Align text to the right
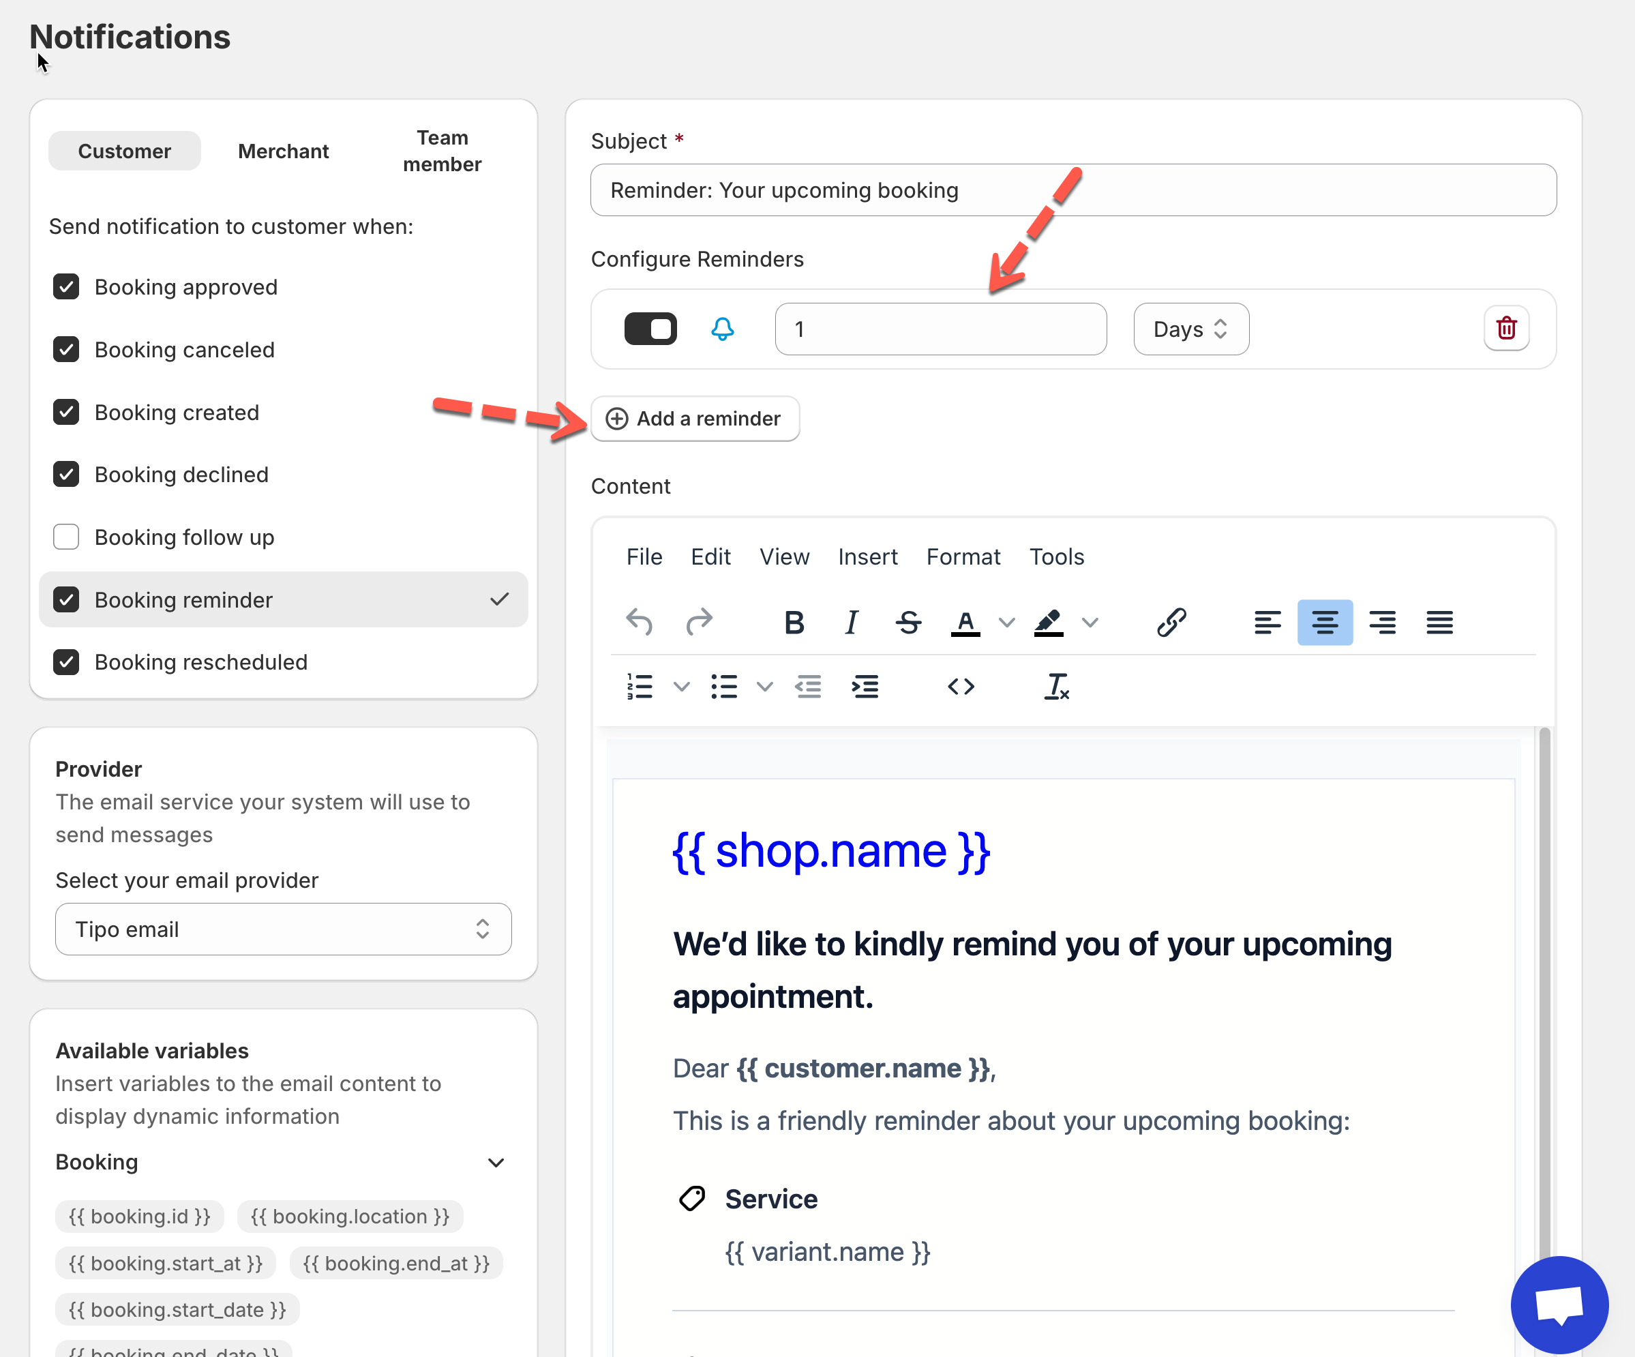 [1382, 622]
